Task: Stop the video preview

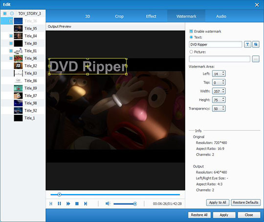Action: 77,203
